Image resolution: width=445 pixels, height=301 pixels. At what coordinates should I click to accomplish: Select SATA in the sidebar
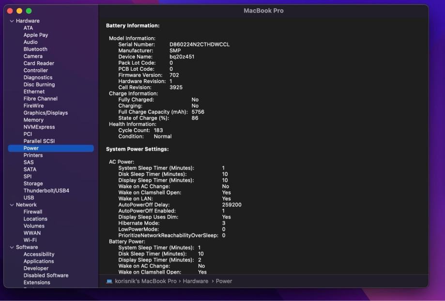coord(30,169)
